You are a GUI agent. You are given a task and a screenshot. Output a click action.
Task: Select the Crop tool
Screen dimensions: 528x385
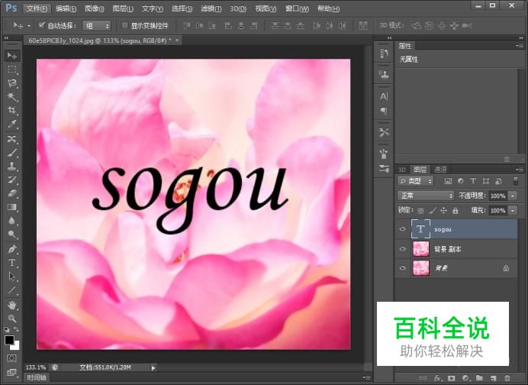[12, 110]
